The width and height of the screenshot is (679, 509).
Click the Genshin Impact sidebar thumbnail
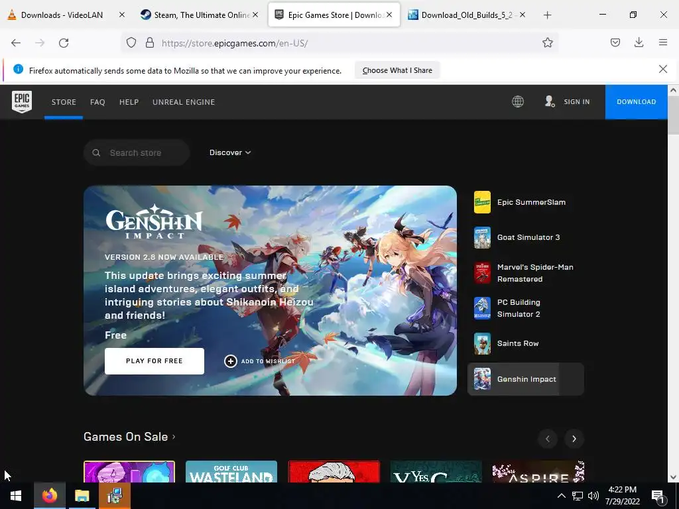[482, 378]
